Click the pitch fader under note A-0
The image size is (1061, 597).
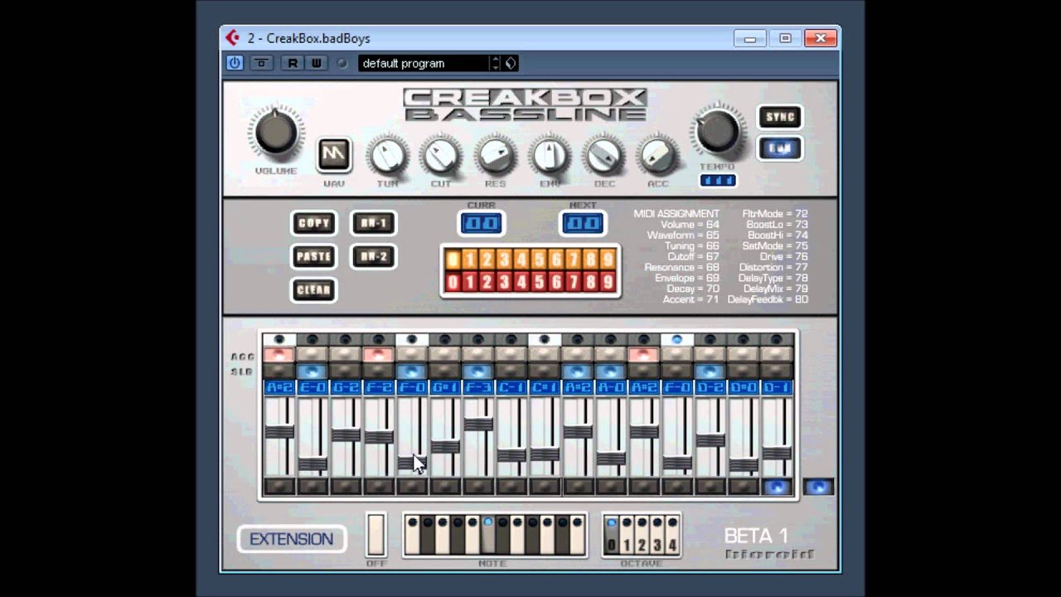tap(611, 459)
